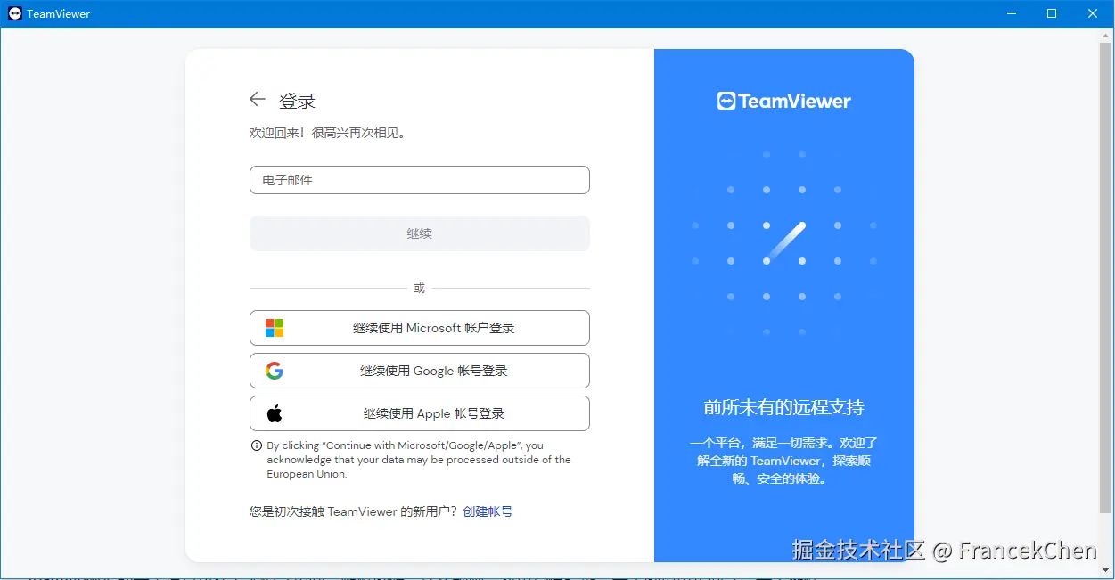Click the Microsoft logo icon
The image size is (1115, 580).
coord(275,328)
